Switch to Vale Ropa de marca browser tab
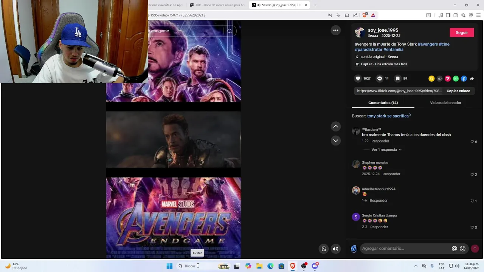Viewport: 484px width, 272px height. tap(217, 5)
